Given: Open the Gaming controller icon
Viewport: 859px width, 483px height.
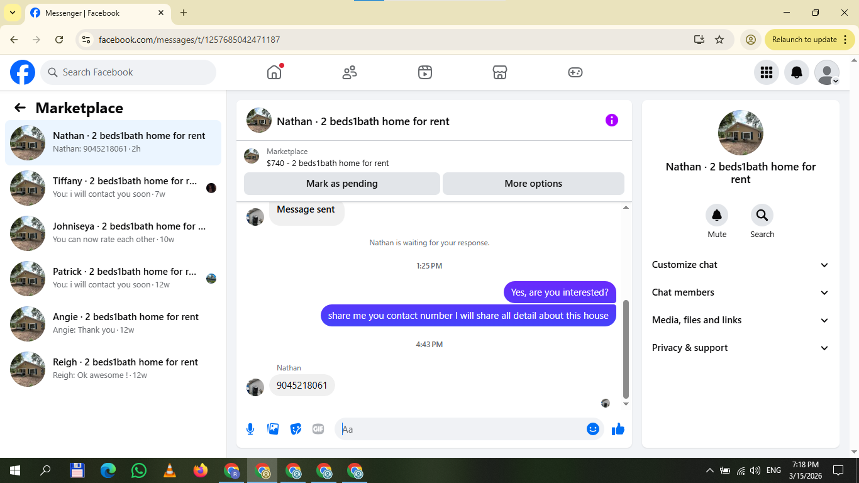Looking at the screenshot, I should coord(575,72).
